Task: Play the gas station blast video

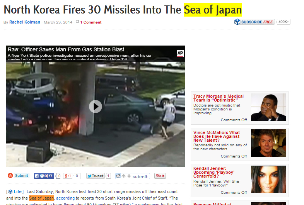Action: [x=96, y=107]
